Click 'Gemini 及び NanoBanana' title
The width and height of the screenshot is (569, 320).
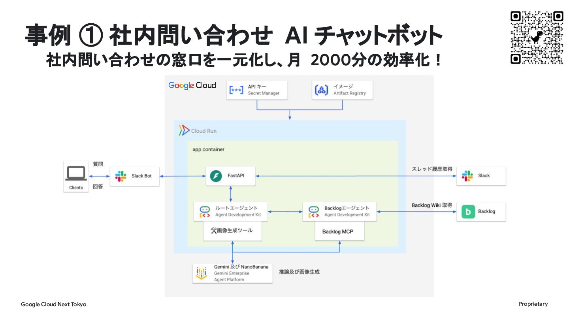pos(241,267)
